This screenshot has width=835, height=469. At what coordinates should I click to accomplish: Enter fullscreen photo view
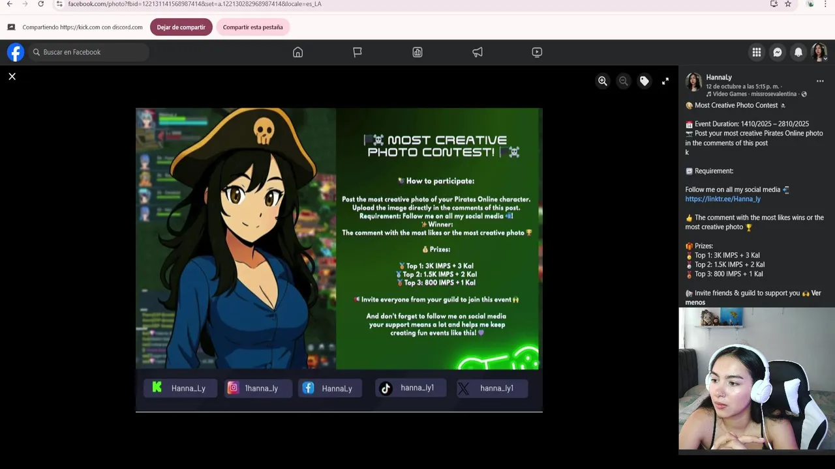coord(665,81)
